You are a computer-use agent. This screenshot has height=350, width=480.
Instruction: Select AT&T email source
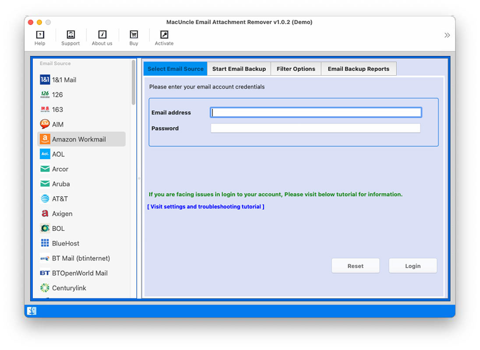tap(60, 199)
